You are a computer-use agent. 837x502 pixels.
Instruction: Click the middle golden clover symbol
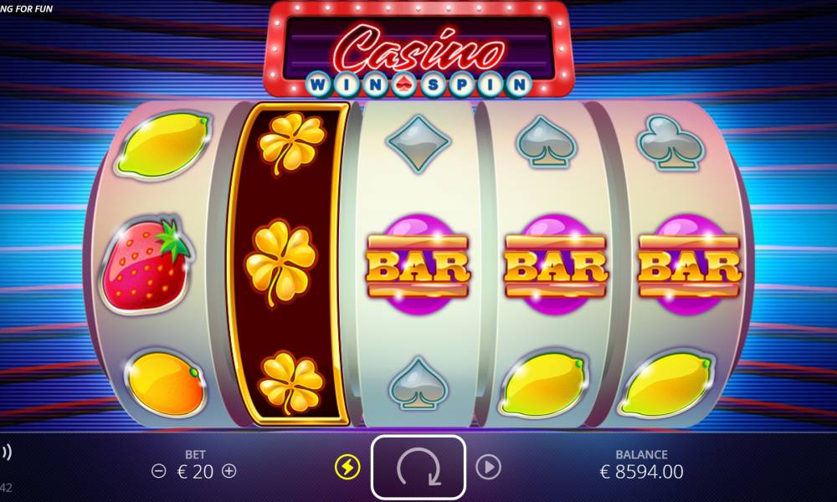280,262
